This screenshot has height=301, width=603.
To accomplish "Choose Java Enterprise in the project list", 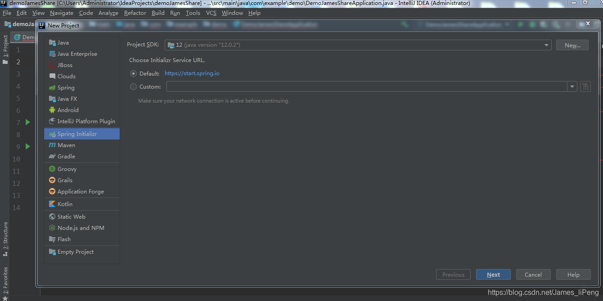I will point(82,54).
